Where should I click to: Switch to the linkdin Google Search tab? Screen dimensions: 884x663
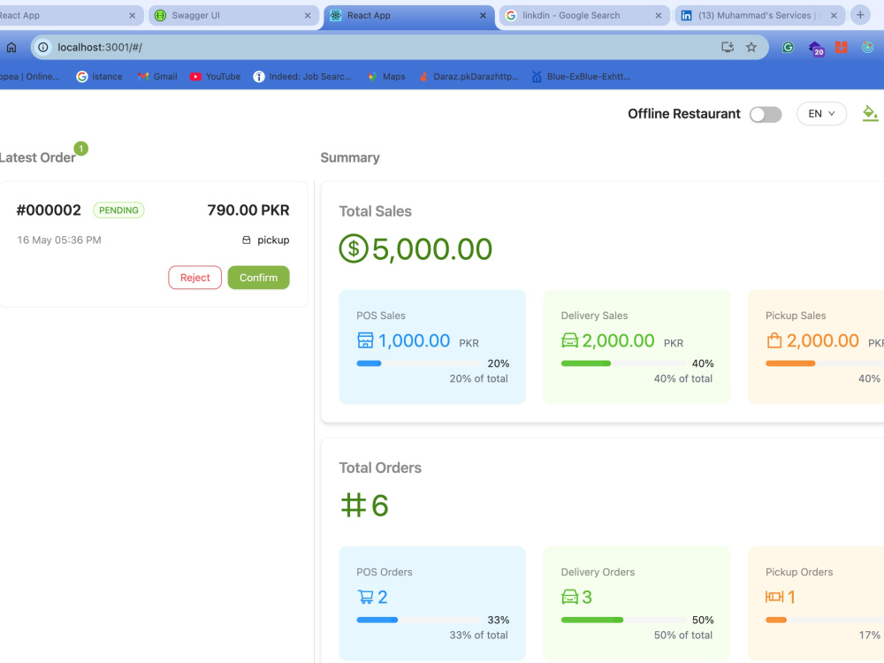point(584,16)
